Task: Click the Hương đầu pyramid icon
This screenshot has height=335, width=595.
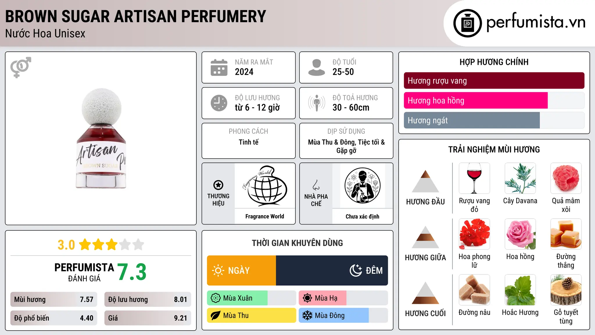Action: (425, 181)
